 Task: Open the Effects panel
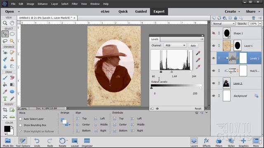point(206,142)
